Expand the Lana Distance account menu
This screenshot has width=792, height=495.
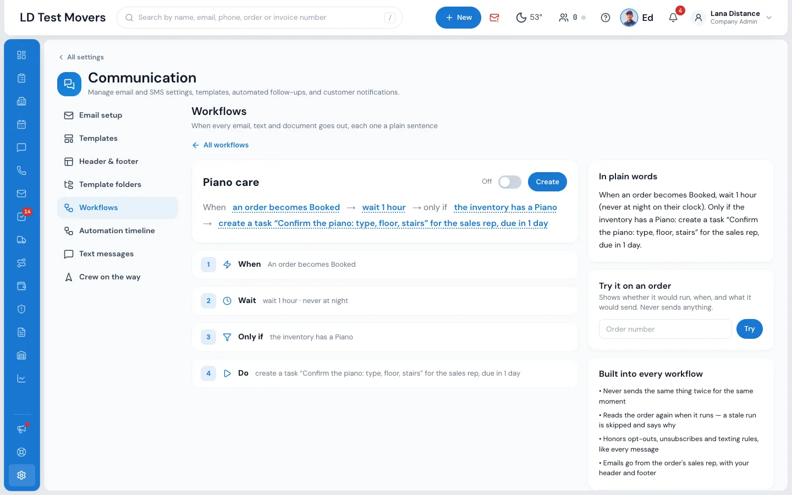(733, 18)
